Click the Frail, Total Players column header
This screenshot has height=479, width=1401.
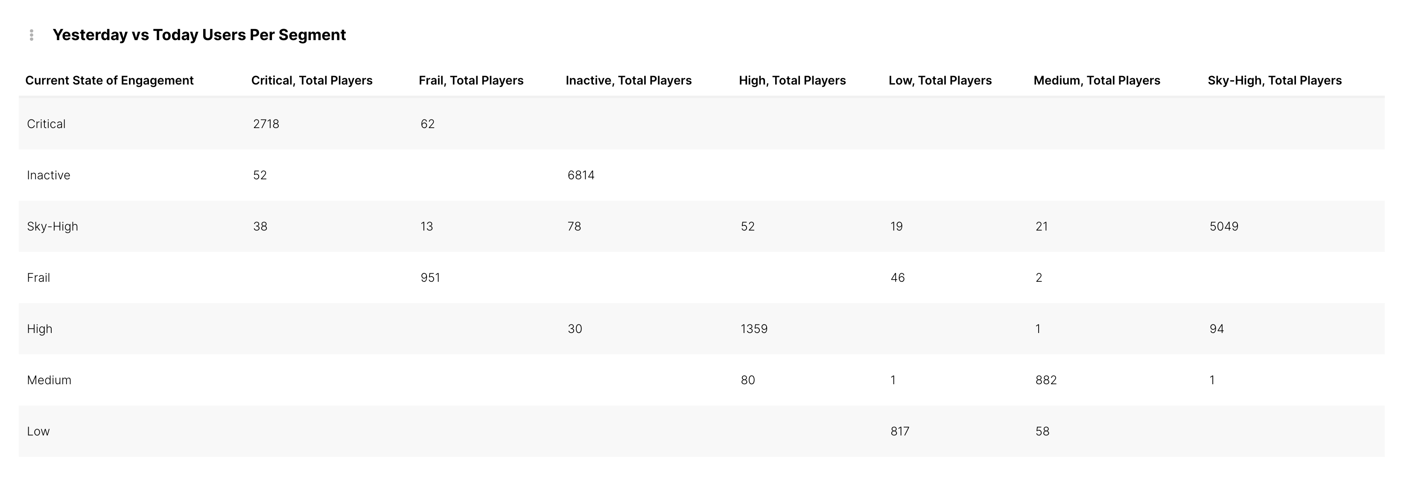[471, 80]
